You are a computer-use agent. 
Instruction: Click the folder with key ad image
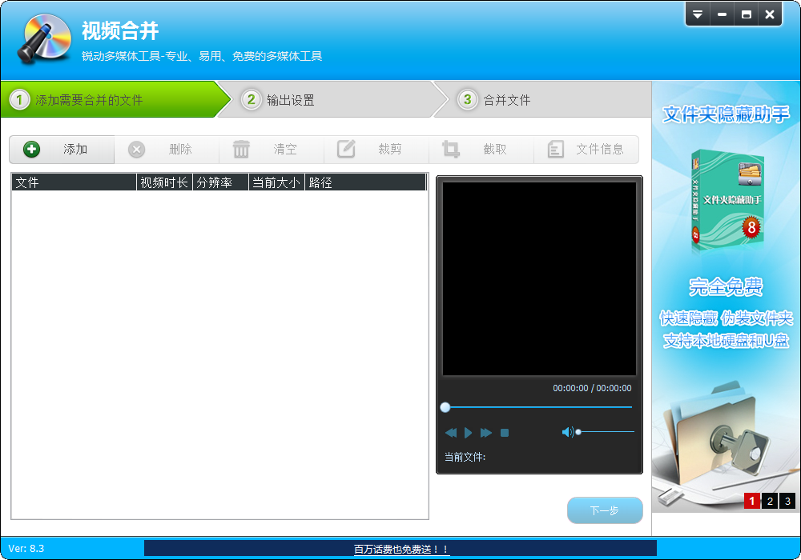point(718,434)
